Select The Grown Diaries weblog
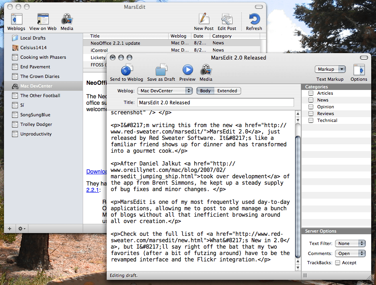 [x=44, y=76]
